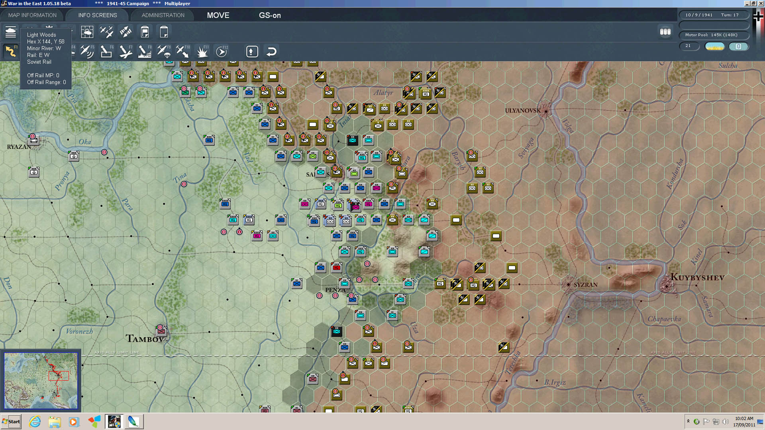Image resolution: width=765 pixels, height=430 pixels.
Task: Click the colorful pinwheel taskbar icon
Action: point(94,422)
